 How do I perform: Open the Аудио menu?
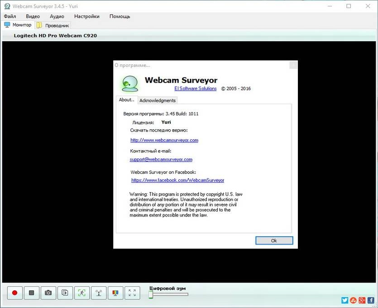pyautogui.click(x=57, y=16)
